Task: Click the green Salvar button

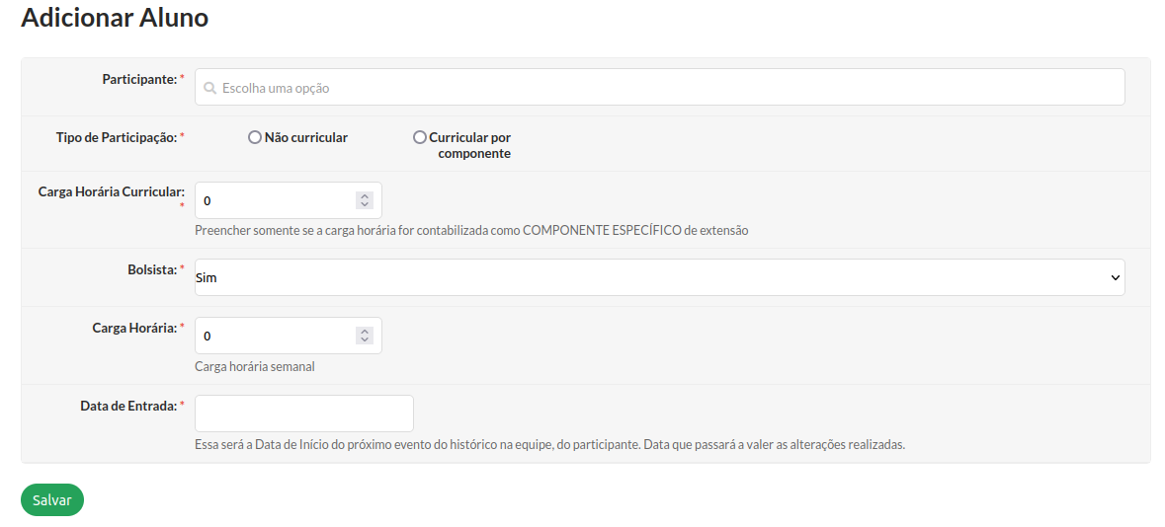Action: point(52,499)
